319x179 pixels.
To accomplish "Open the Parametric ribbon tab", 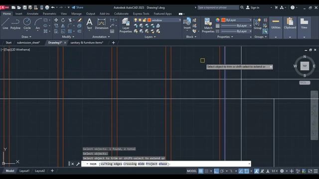I will [x=49, y=13].
